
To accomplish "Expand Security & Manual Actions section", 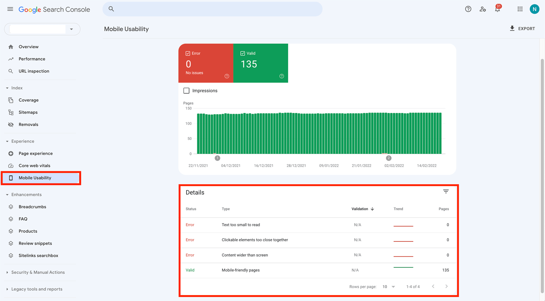I will click(38, 272).
